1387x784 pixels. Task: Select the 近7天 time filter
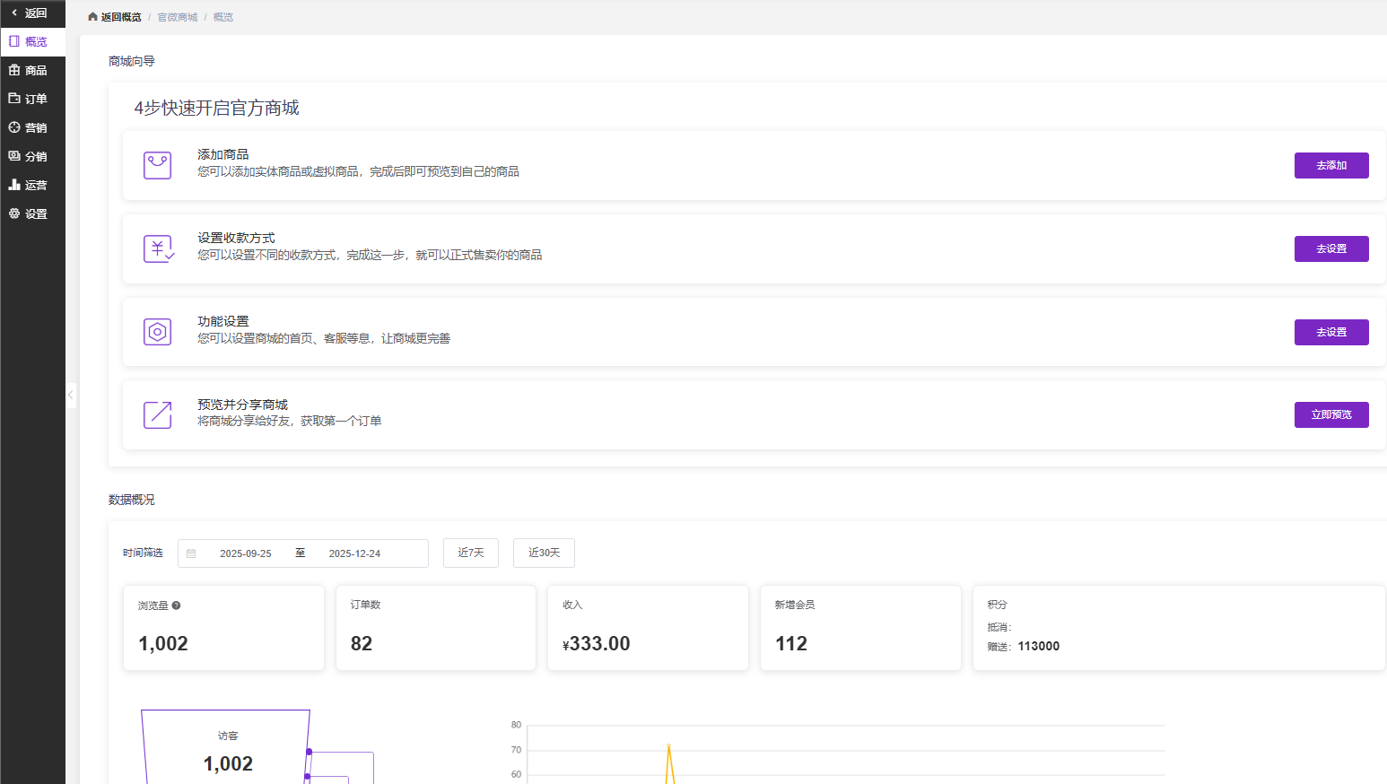pyautogui.click(x=470, y=553)
